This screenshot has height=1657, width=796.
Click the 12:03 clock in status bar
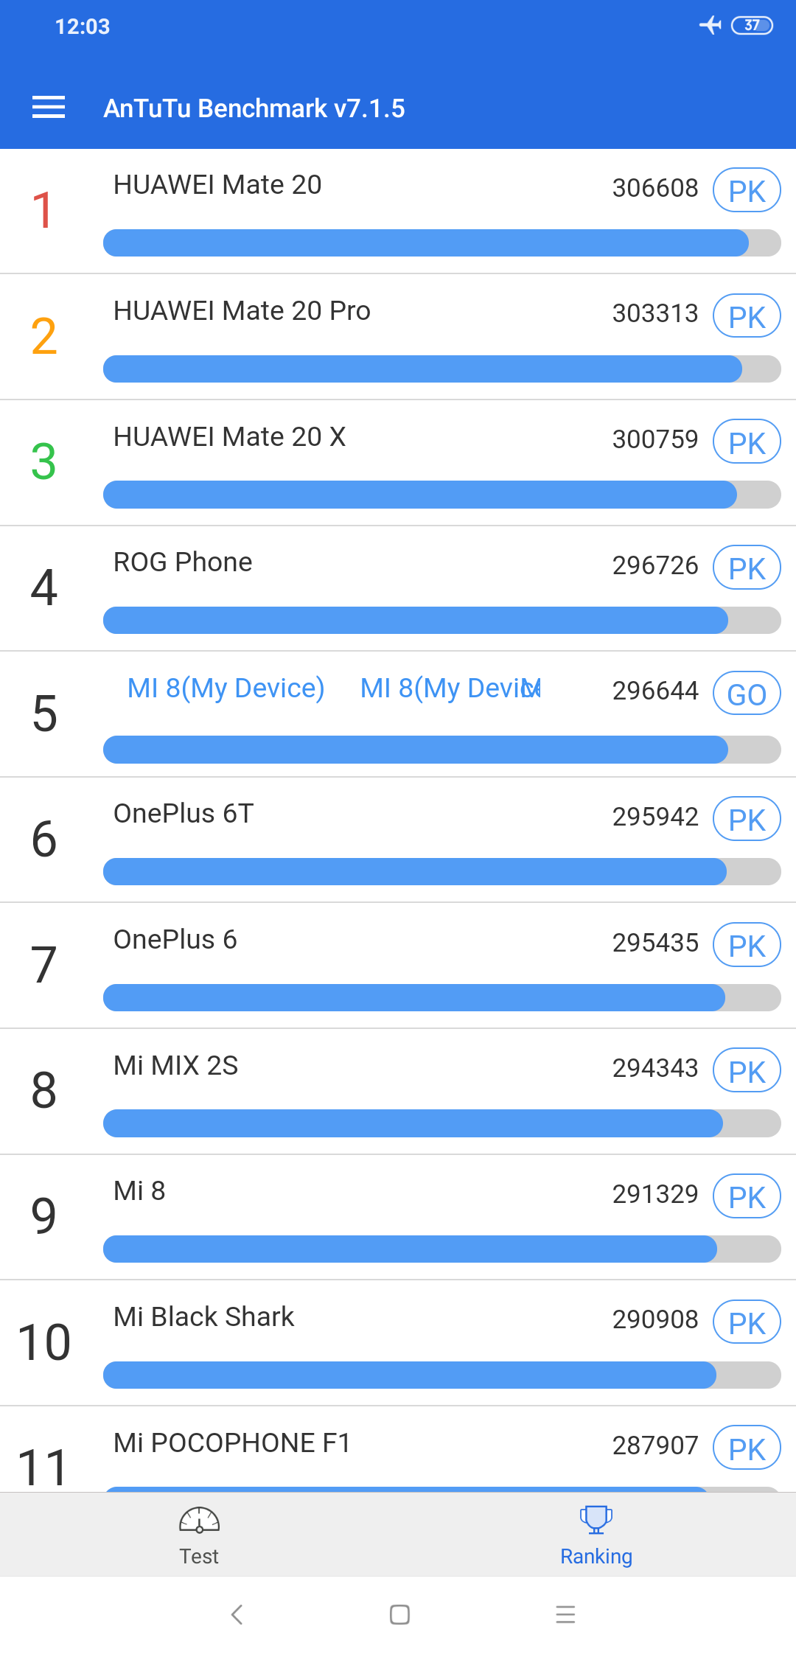pyautogui.click(x=83, y=27)
